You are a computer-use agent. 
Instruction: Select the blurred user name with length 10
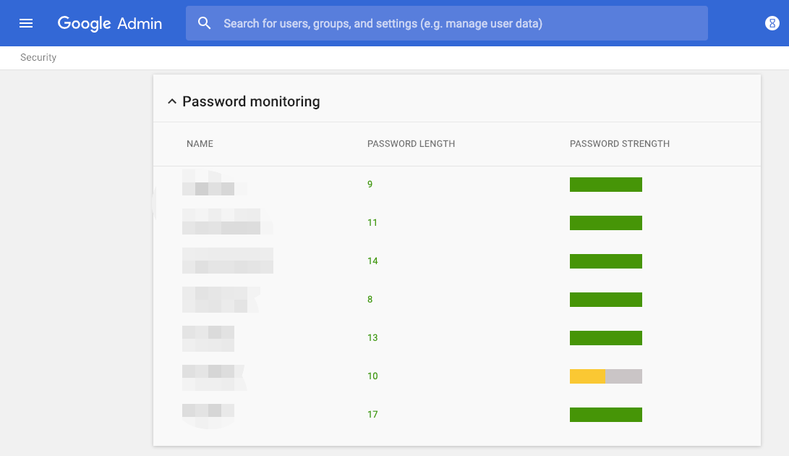click(215, 377)
